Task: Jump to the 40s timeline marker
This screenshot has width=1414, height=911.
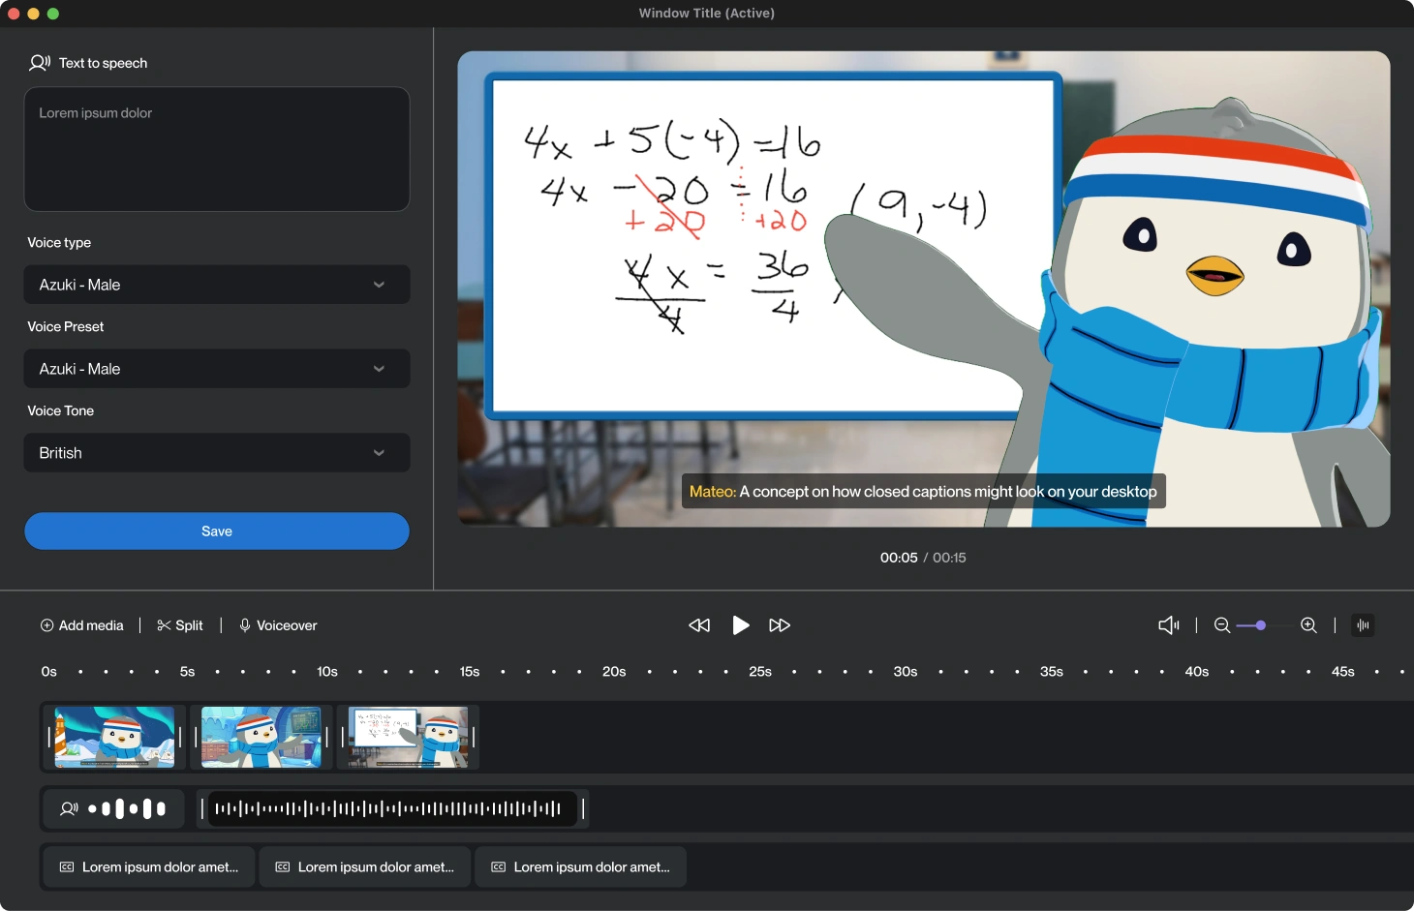Action: click(x=1197, y=672)
